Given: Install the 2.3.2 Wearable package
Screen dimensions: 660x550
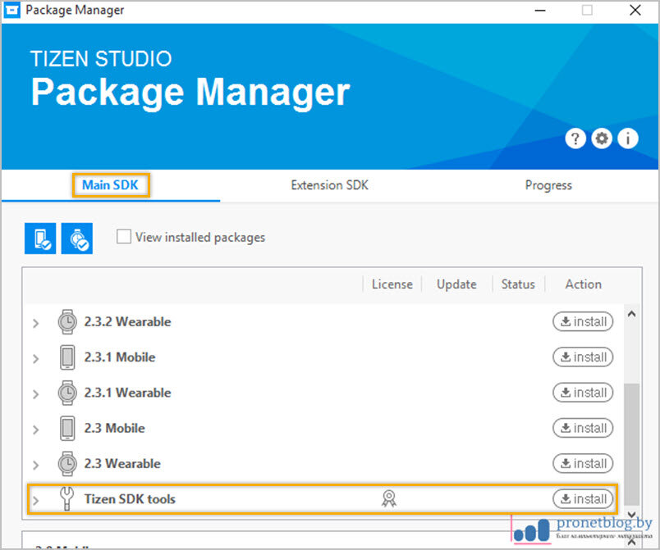Looking at the screenshot, I should (583, 321).
